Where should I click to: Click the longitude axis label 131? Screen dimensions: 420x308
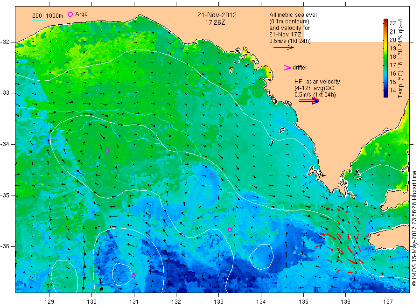(134, 302)
